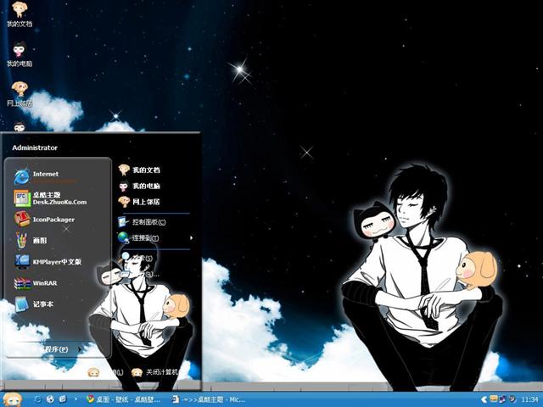Expand the 所有程序(P) all programs list
543x407 pixels.
[x=58, y=349]
